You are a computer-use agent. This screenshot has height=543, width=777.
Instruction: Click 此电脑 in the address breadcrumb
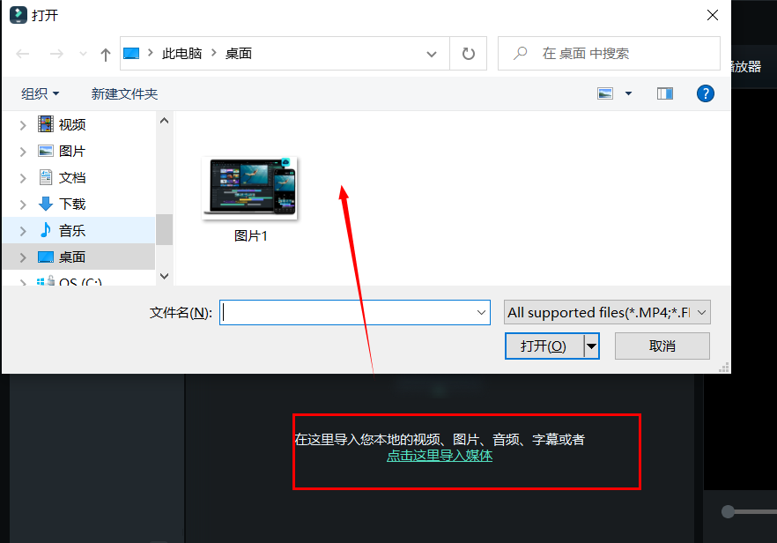click(x=182, y=53)
